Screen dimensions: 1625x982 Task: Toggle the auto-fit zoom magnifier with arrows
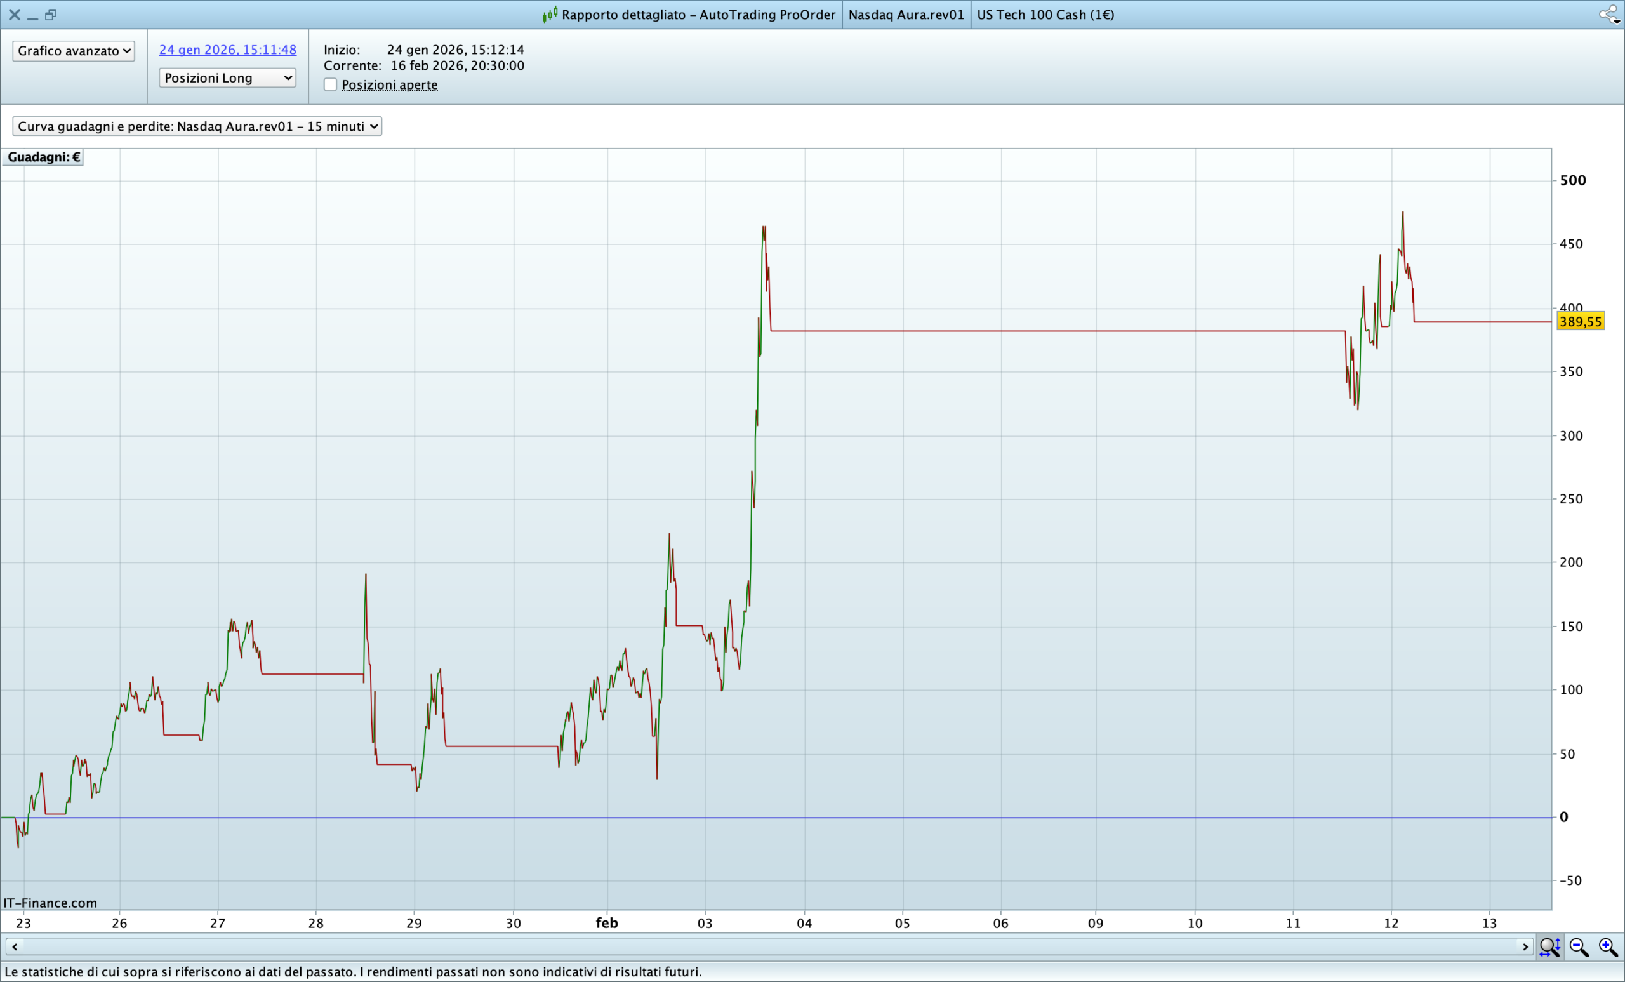pyautogui.click(x=1549, y=947)
